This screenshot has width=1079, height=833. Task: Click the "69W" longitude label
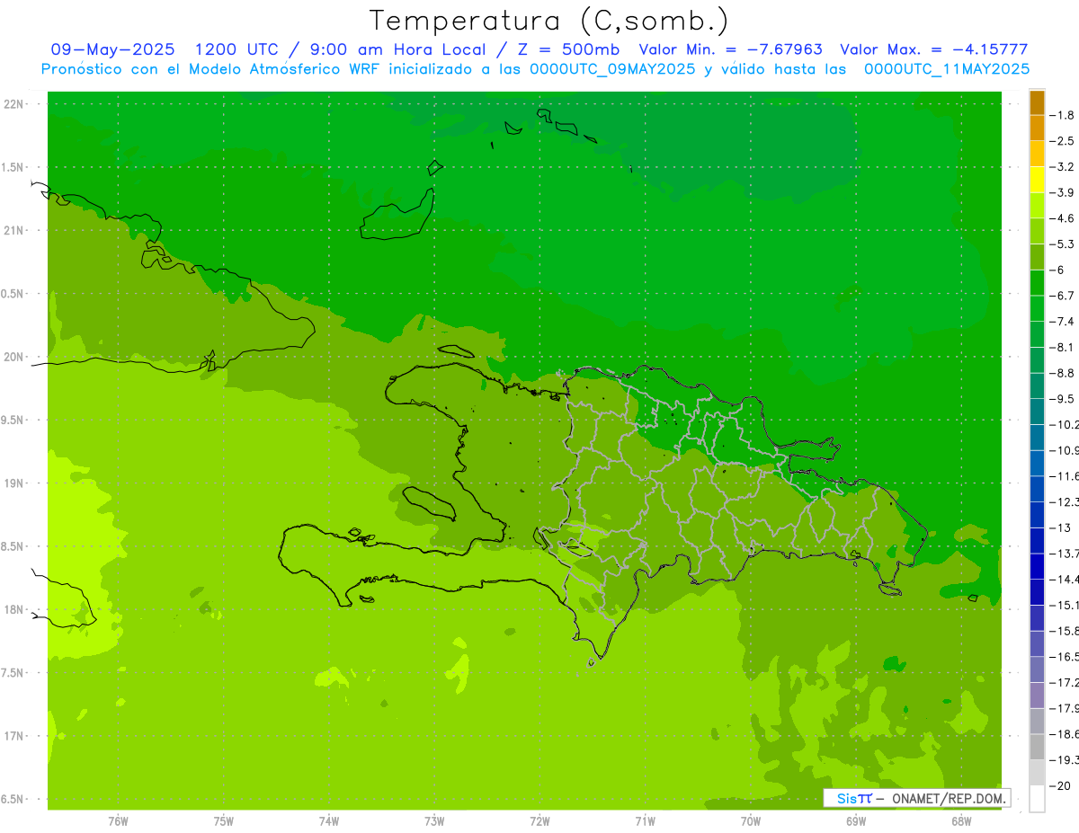point(856,820)
